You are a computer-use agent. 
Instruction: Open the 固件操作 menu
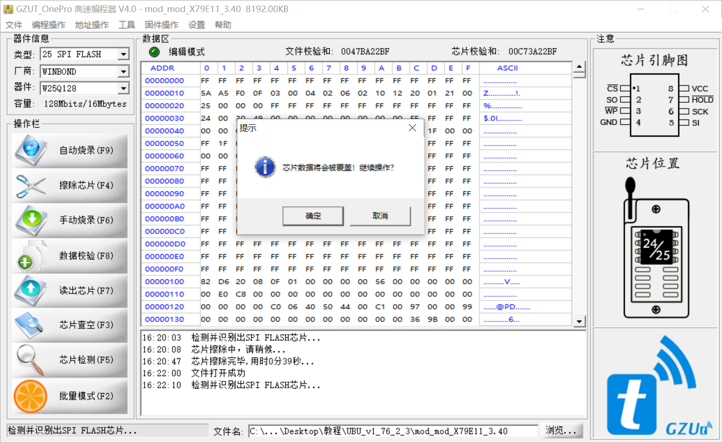pos(161,25)
